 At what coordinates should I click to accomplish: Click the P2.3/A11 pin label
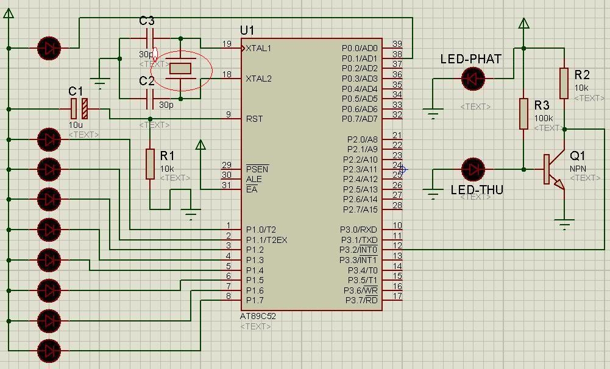360,169
